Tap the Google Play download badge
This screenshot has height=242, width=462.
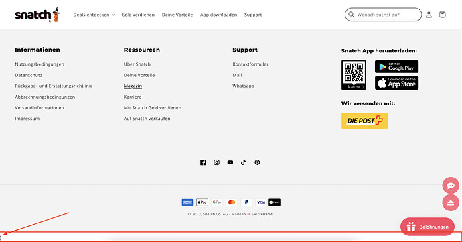[x=396, y=66]
